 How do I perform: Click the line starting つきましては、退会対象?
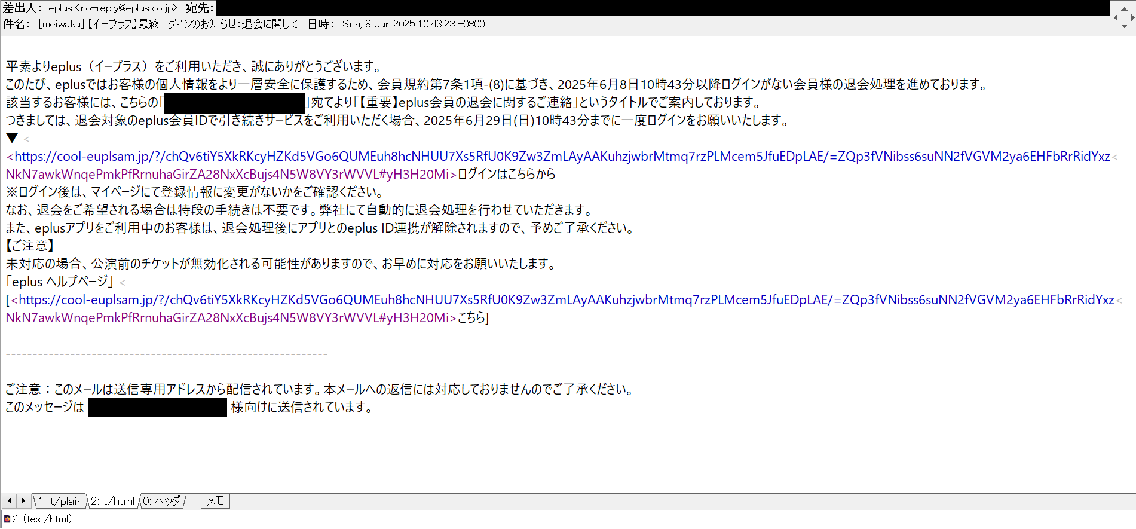[x=399, y=121]
